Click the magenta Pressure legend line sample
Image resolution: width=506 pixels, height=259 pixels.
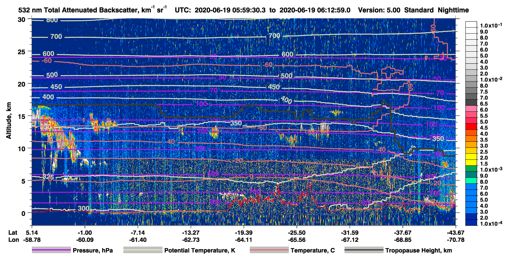tap(51, 250)
